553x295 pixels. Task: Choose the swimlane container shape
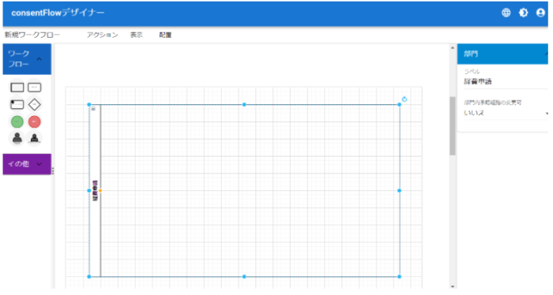tap(17, 105)
